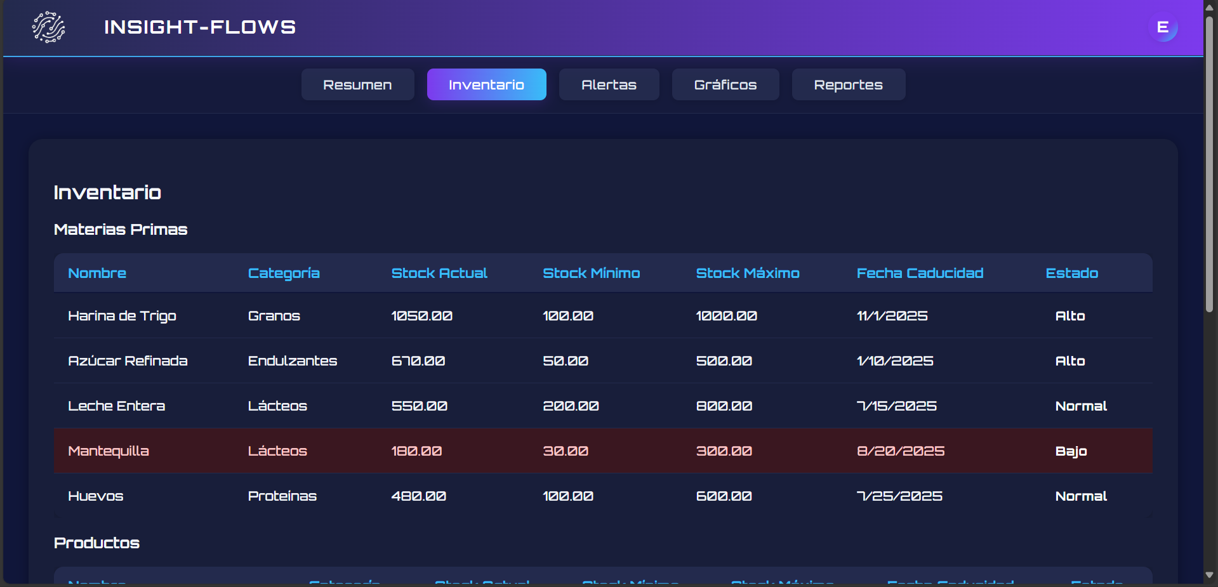Open the user avatar E menu
The width and height of the screenshot is (1218, 587).
tap(1163, 27)
